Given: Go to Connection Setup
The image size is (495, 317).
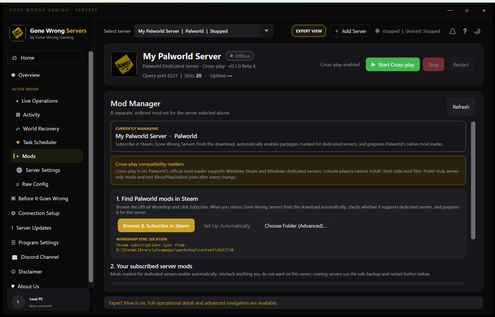Looking at the screenshot, I should pyautogui.click(x=45, y=213).
